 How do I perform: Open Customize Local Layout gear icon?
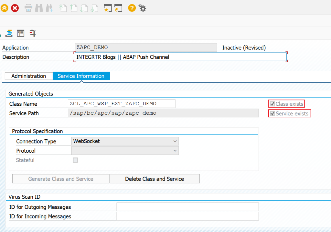(142, 8)
